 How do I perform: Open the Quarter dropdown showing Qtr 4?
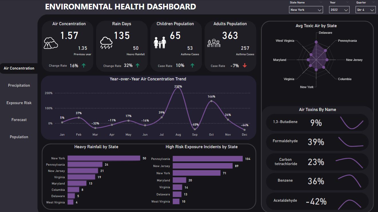click(365, 10)
